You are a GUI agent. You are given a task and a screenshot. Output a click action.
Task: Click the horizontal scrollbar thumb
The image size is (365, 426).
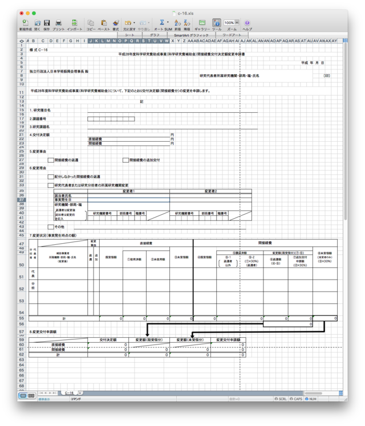point(313,393)
